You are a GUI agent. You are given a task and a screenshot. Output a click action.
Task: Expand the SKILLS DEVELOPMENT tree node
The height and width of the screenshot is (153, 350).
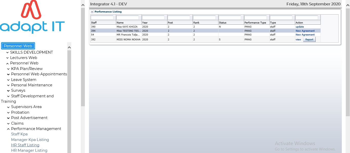point(7,52)
